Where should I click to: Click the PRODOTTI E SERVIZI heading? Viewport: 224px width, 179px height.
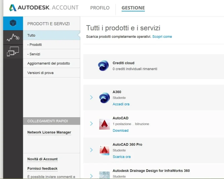[49, 24]
